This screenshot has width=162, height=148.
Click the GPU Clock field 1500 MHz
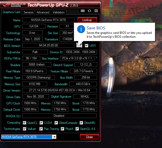(30, 103)
